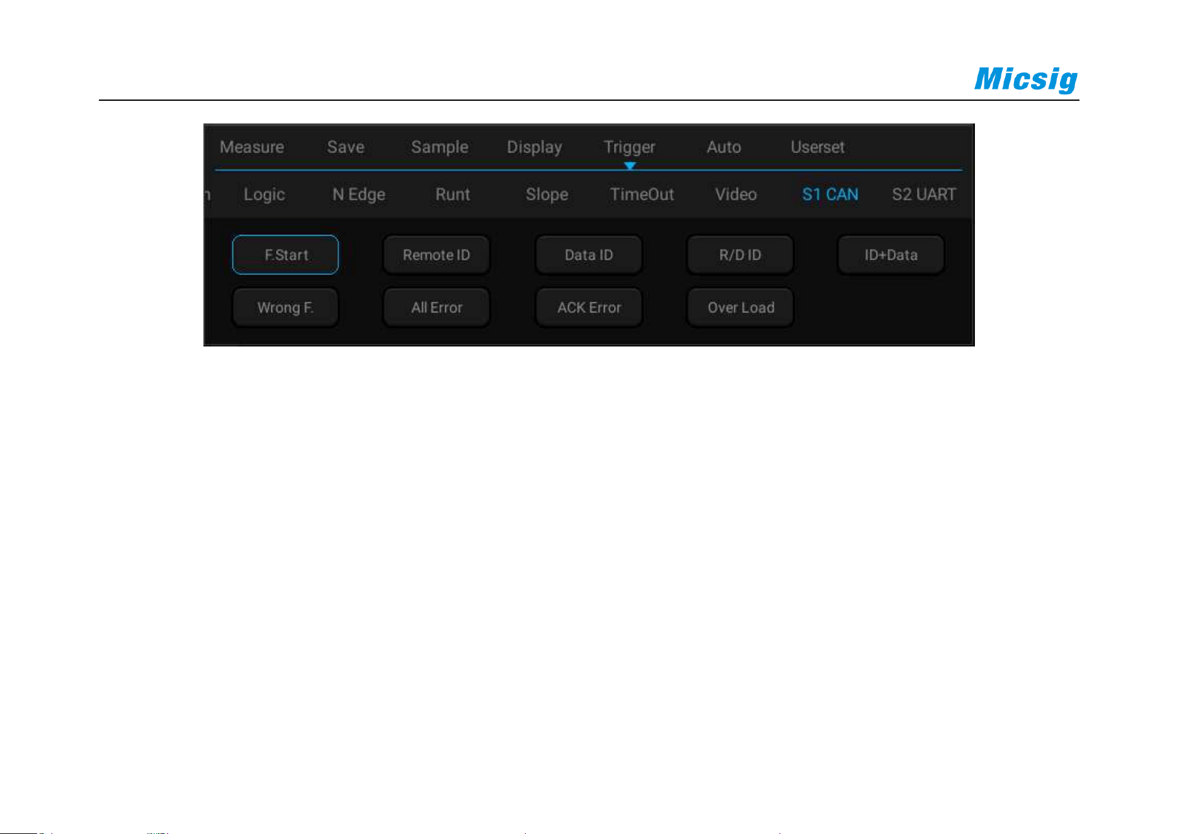The width and height of the screenshot is (1179, 834).
Task: Select Wrong F. trigger condition
Action: click(285, 307)
